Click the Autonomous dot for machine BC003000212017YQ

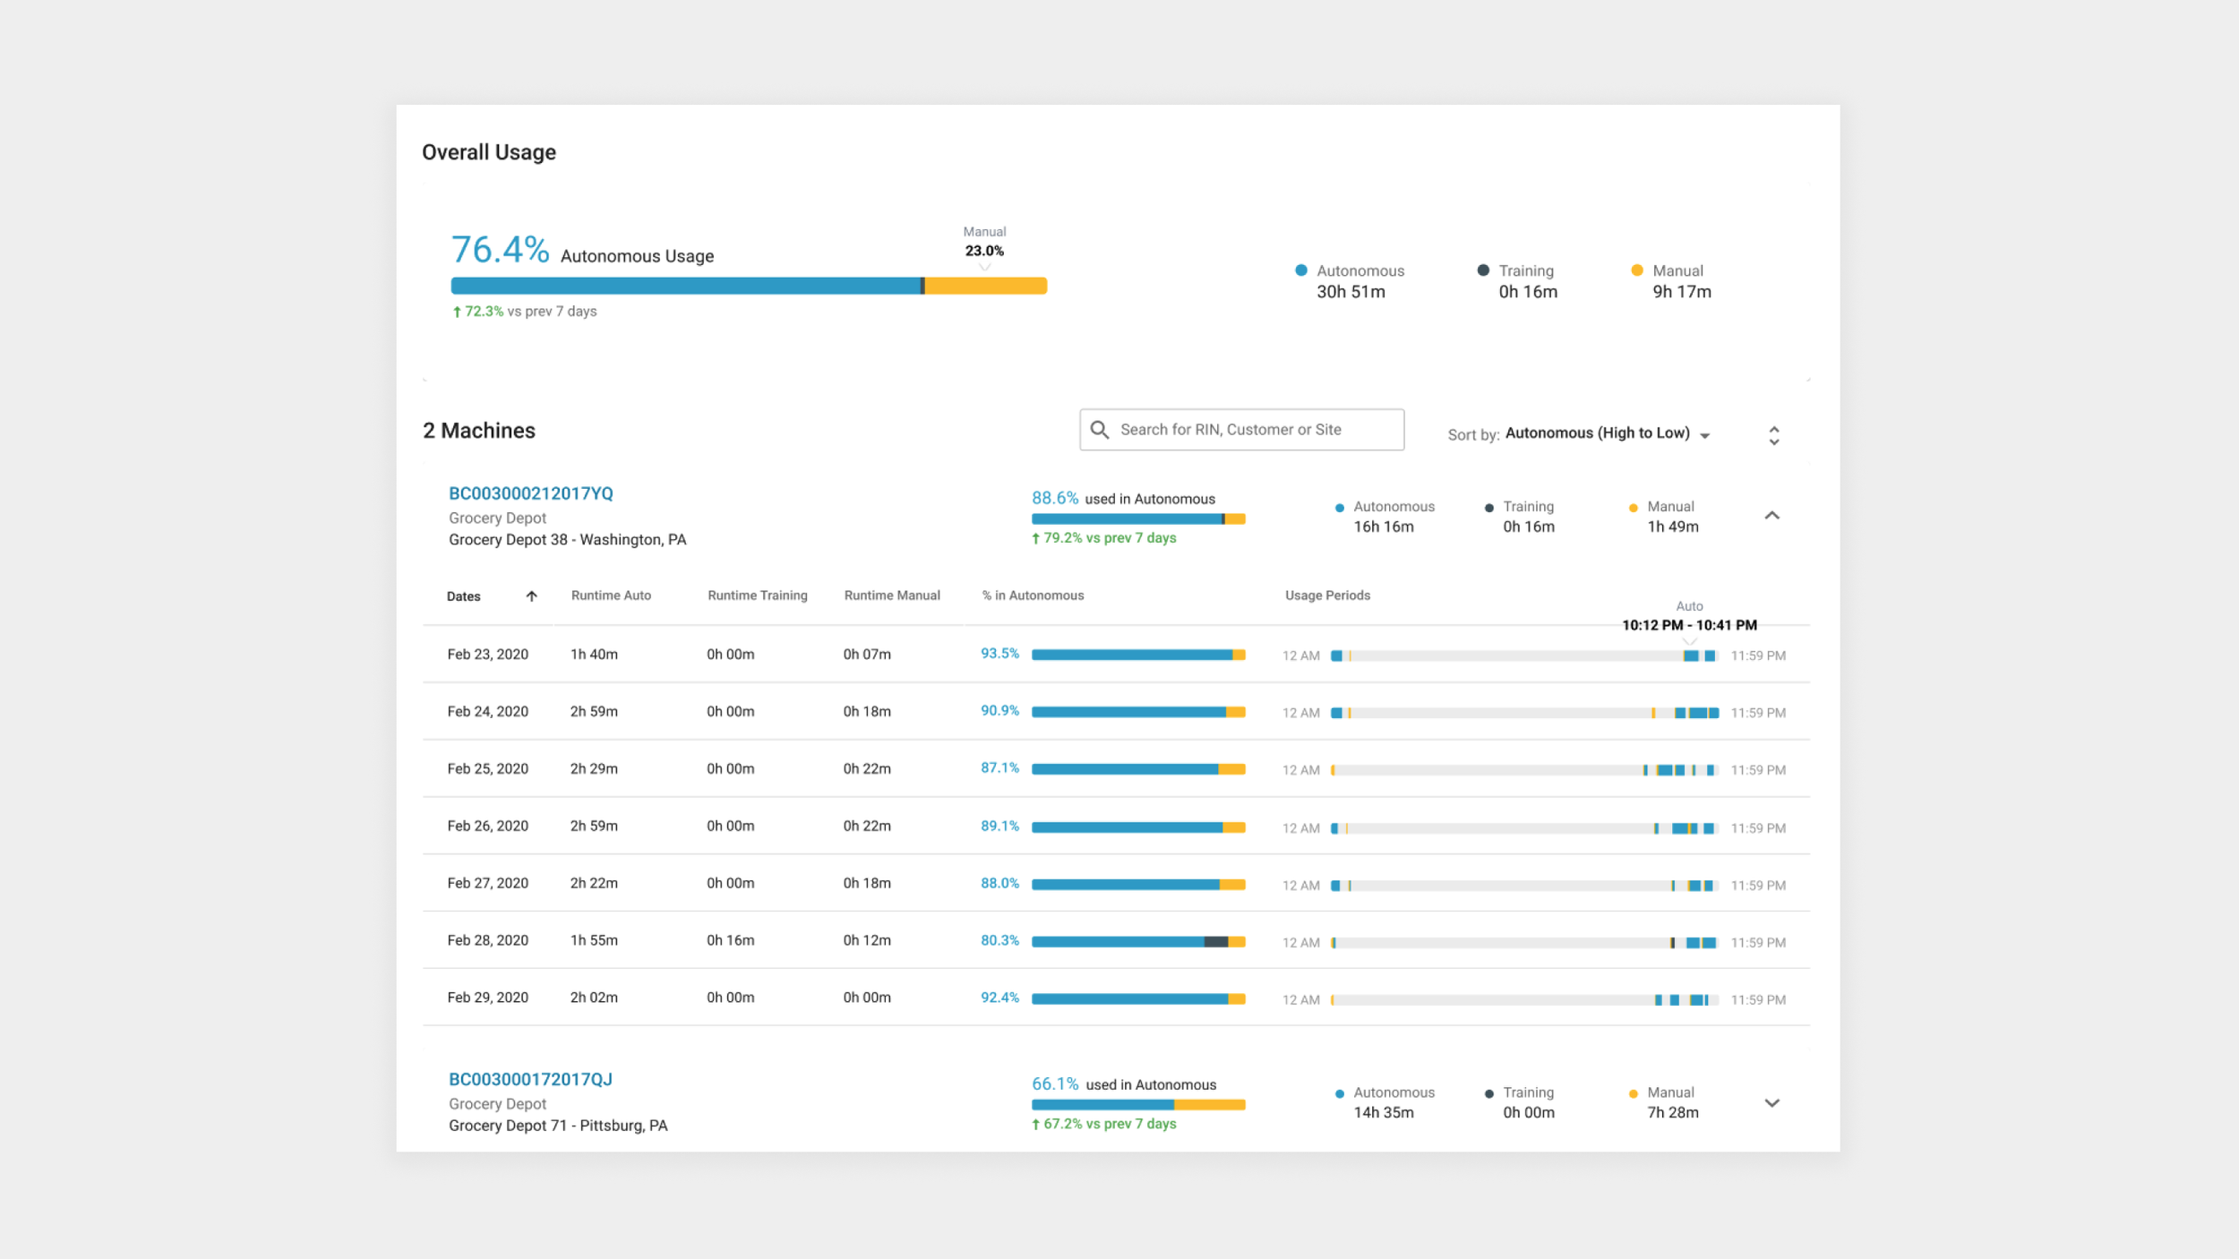1339,506
